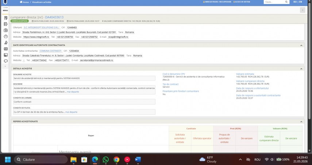
Task: Open WhatsApp from the taskbar
Action: [x=106, y=160]
